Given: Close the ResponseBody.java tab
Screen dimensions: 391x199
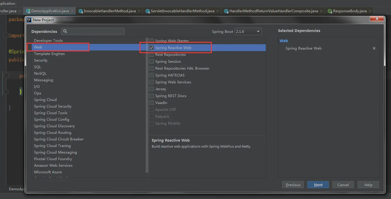Looking at the screenshot, I should pyautogui.click(x=370, y=11).
